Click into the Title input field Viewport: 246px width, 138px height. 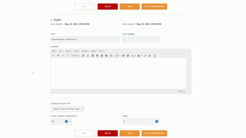[85, 40]
